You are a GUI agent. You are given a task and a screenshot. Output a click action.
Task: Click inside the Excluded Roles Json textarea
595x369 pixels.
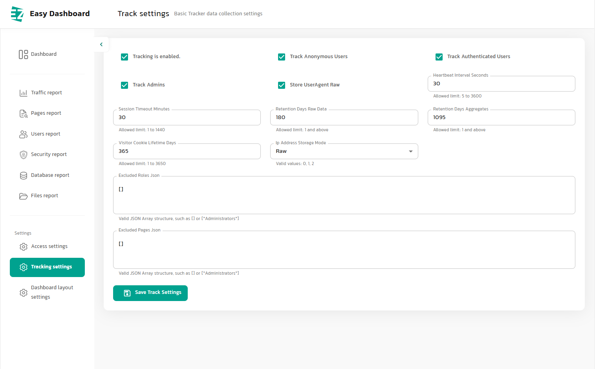pos(344,195)
